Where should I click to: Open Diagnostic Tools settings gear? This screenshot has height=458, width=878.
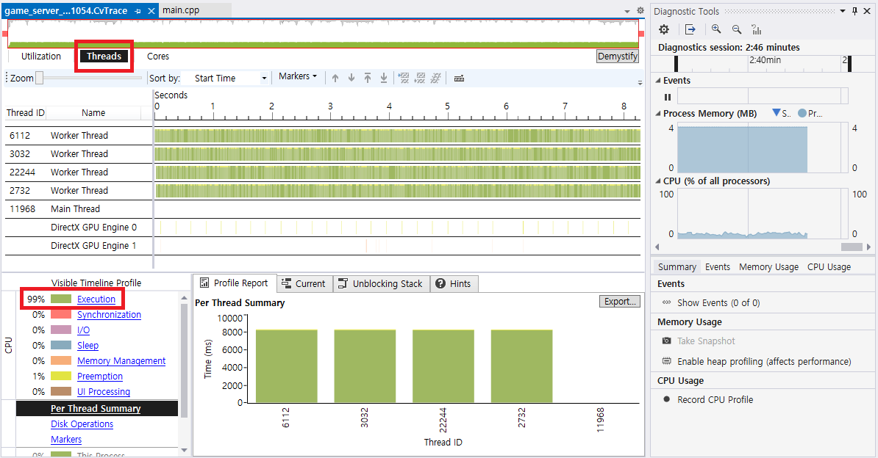[x=664, y=29]
